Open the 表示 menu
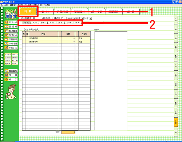The image size is (182, 142). click(20, 5)
